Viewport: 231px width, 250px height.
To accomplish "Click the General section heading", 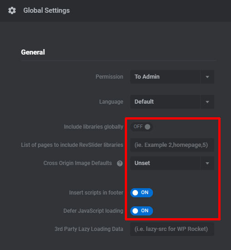I will click(x=33, y=52).
